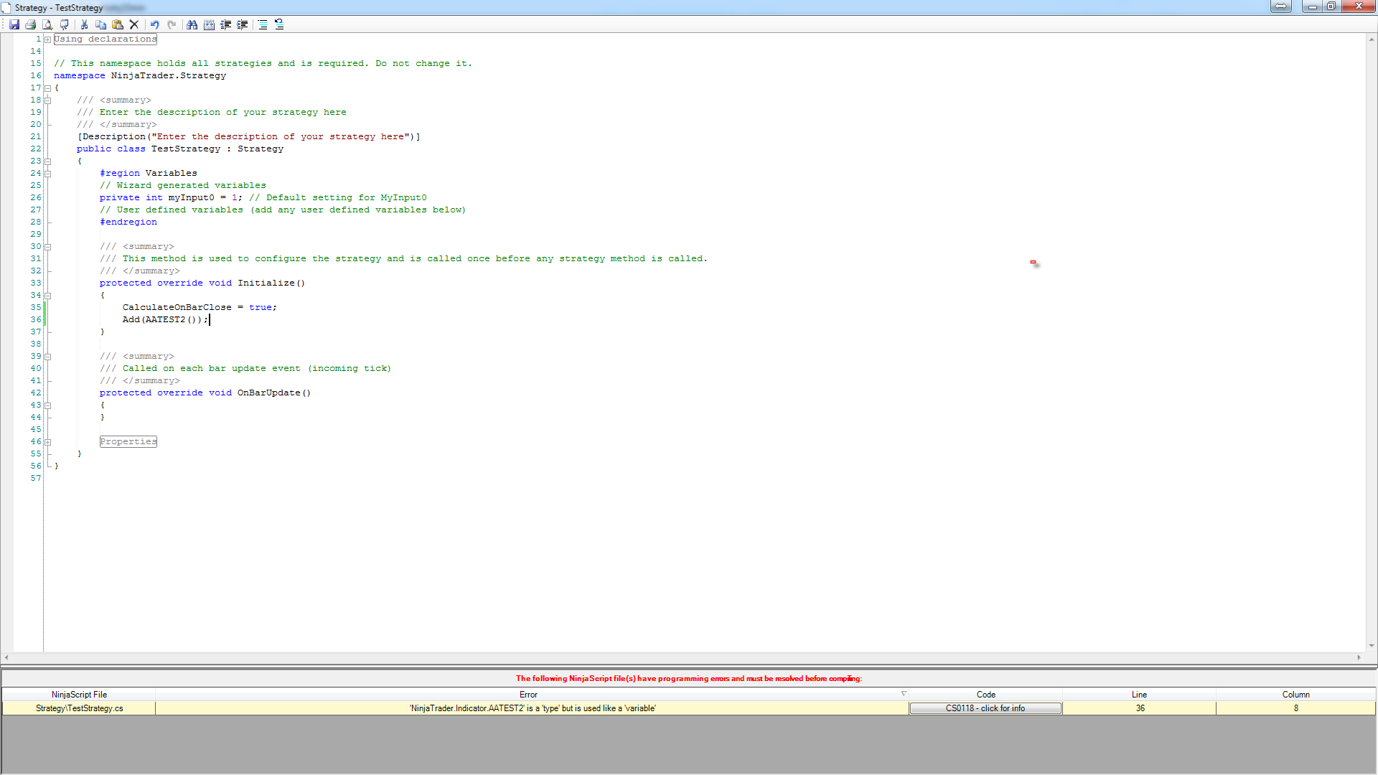
Task: Collapse the OnBarUpdate block at line 43
Action: point(47,405)
